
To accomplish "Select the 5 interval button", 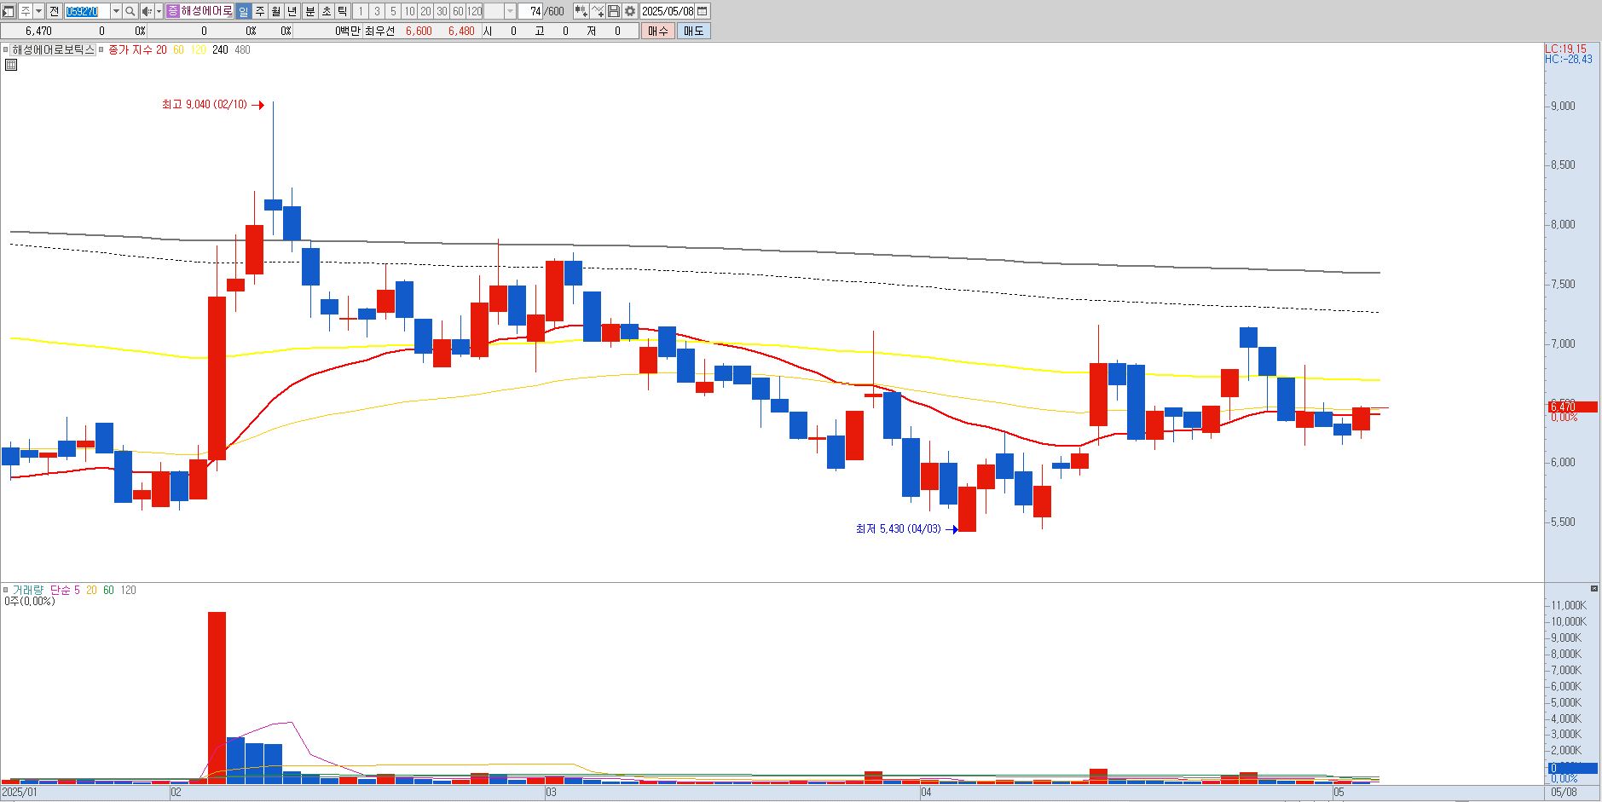I will tap(393, 11).
